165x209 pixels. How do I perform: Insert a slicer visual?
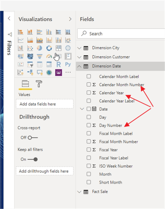coord(30,65)
